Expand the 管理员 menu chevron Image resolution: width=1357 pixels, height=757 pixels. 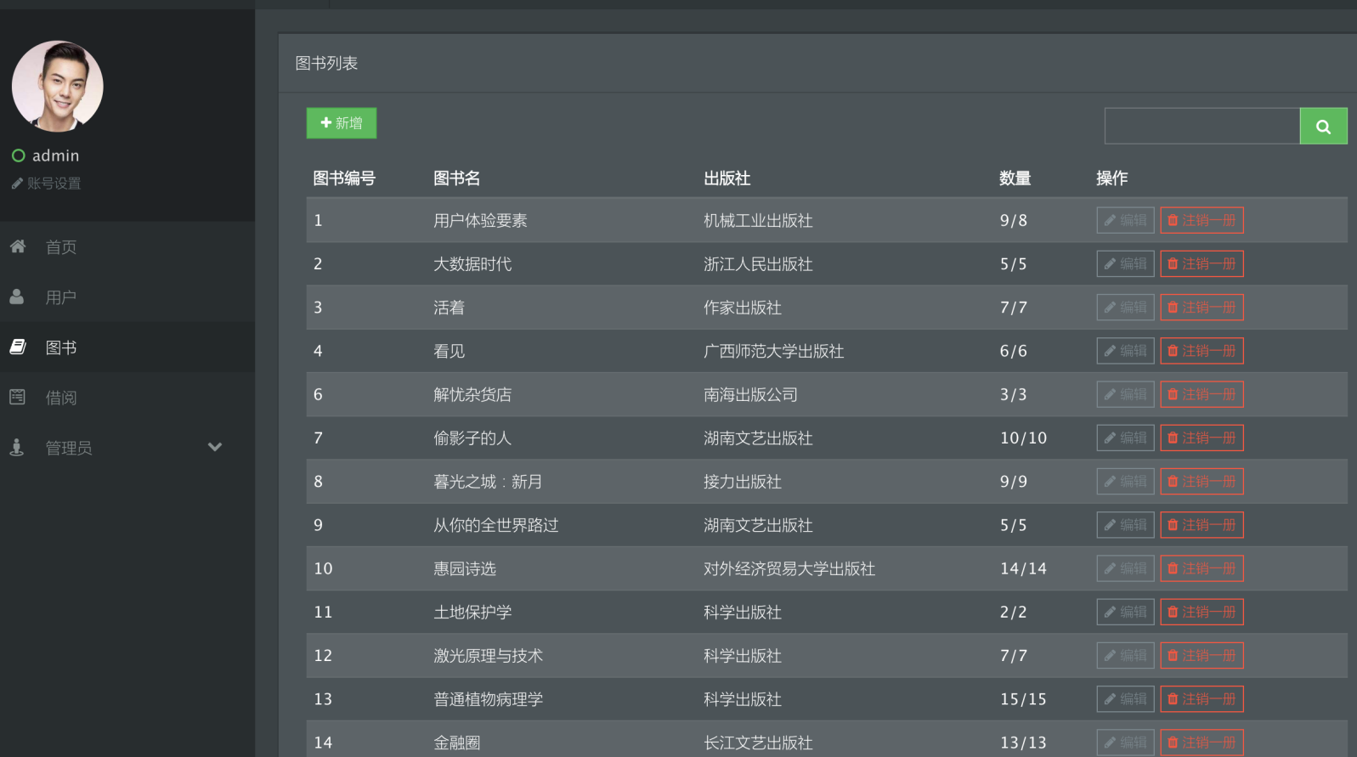pos(215,447)
